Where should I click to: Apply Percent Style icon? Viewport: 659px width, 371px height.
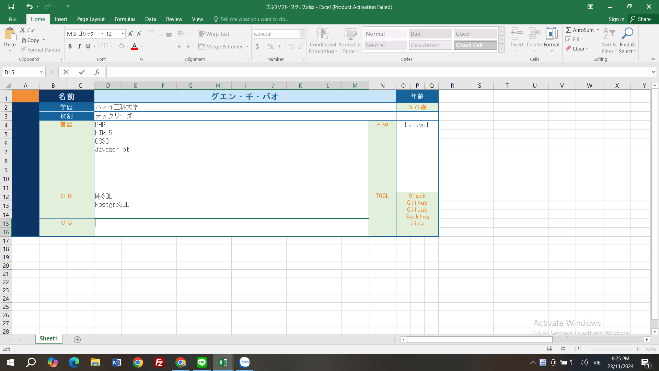(271, 46)
